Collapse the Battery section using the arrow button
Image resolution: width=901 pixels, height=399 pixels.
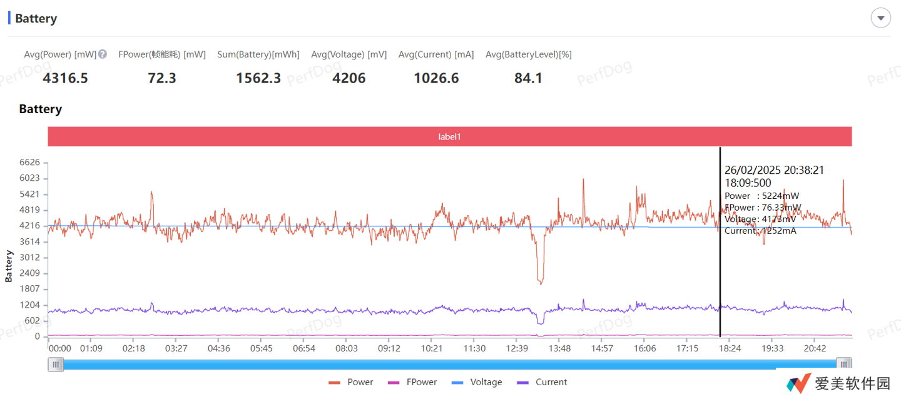pos(880,18)
